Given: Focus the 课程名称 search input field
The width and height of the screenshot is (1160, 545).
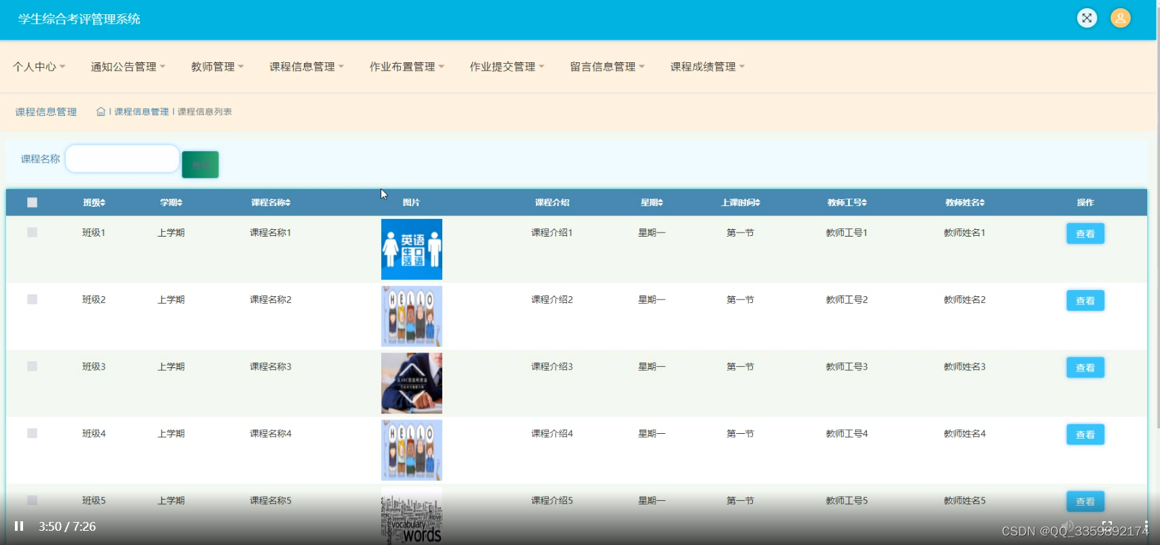Looking at the screenshot, I should (x=122, y=159).
